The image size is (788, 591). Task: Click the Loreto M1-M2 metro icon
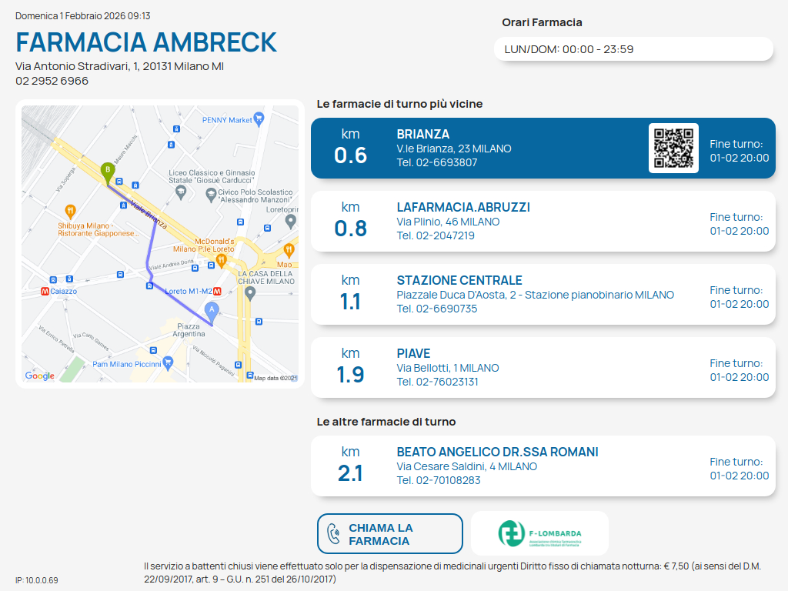pyautogui.click(x=218, y=292)
